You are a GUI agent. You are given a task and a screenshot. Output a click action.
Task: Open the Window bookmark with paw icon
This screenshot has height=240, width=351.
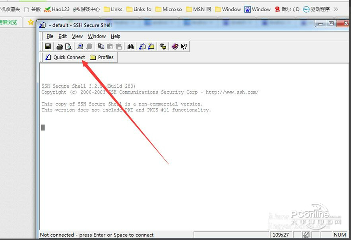(x=257, y=9)
